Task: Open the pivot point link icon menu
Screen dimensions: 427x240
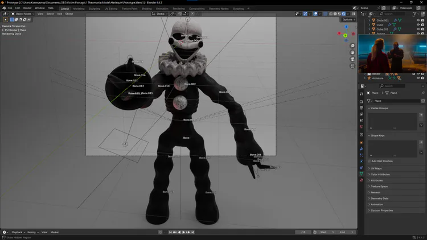Action: click(173, 14)
